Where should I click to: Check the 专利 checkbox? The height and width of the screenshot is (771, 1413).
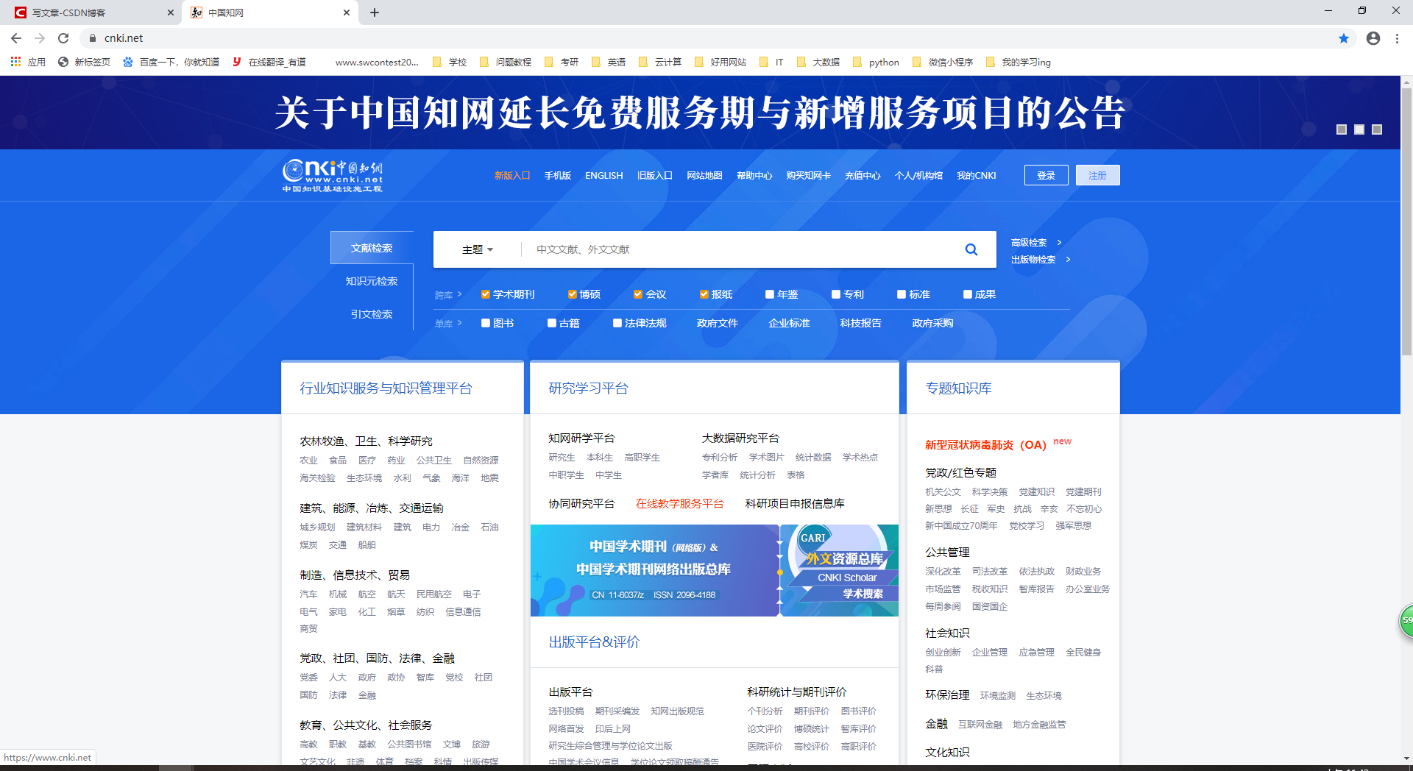pos(836,294)
